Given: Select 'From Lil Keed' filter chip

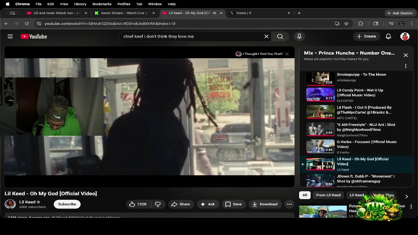Looking at the screenshot, I should (x=328, y=195).
